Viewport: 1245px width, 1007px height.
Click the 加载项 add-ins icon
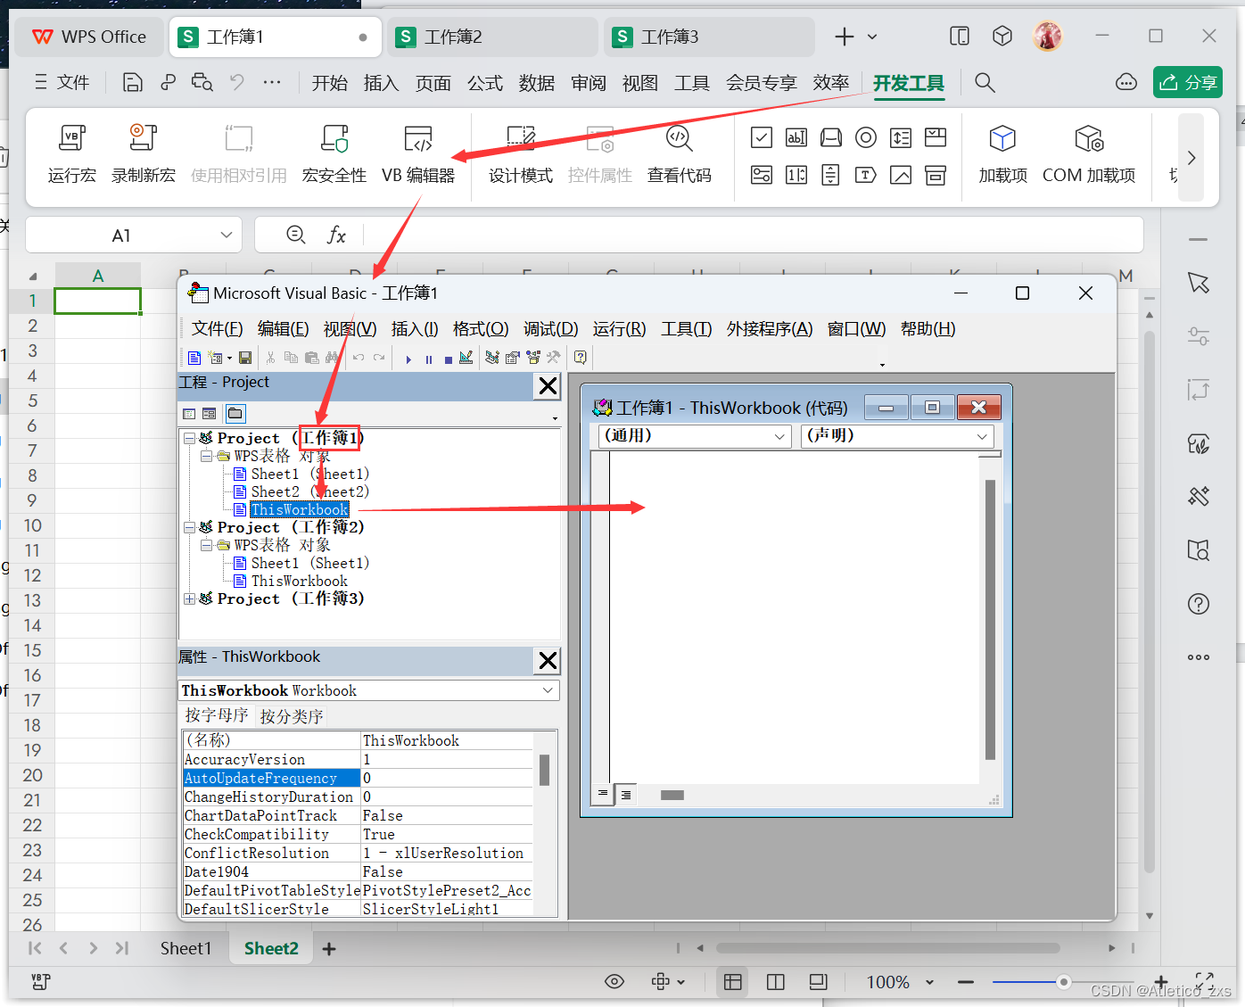point(1002,138)
